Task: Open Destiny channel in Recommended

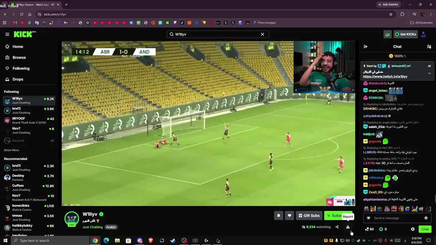Action: (29, 178)
